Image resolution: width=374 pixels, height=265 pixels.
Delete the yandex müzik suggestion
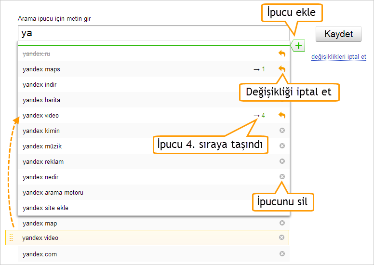(x=282, y=146)
